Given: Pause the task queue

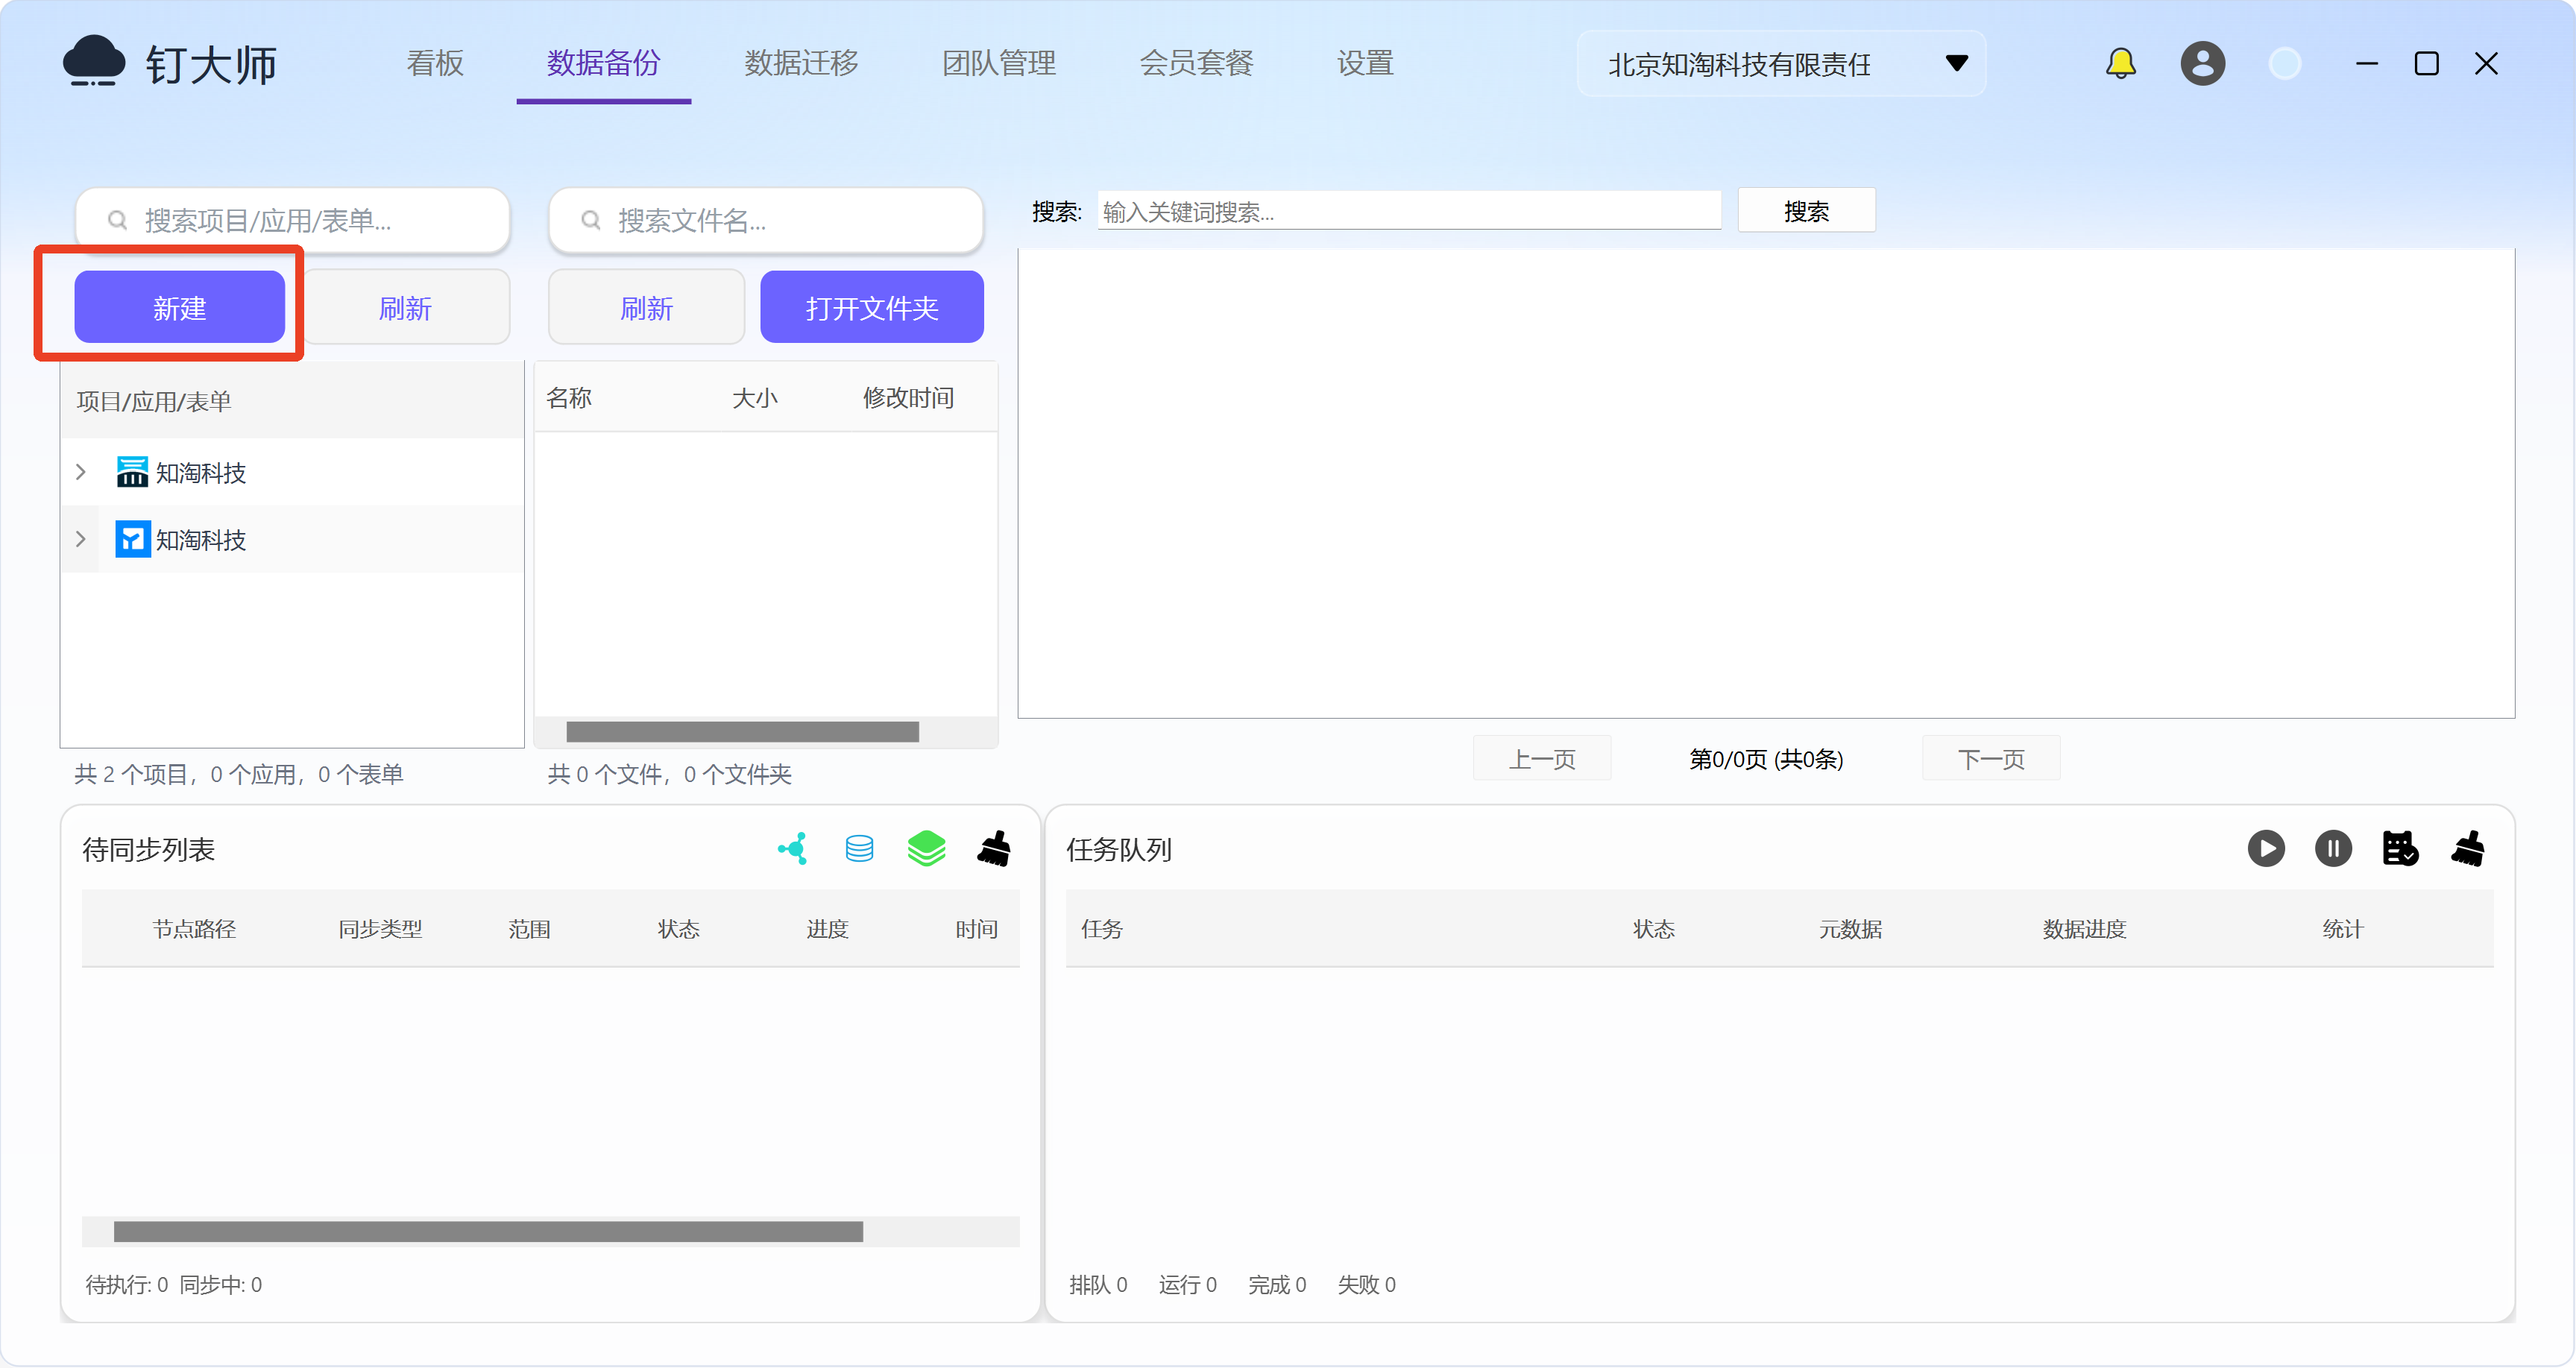Looking at the screenshot, I should point(2332,849).
